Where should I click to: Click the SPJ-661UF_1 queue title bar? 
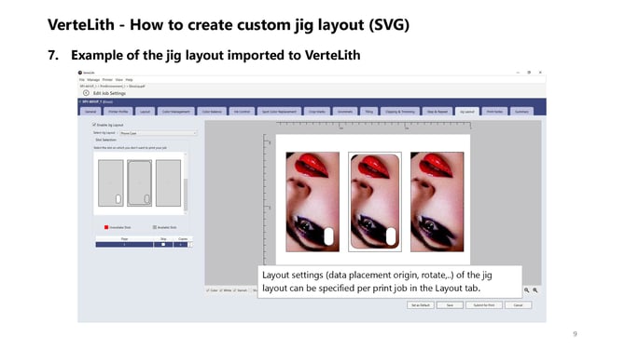click(x=312, y=101)
